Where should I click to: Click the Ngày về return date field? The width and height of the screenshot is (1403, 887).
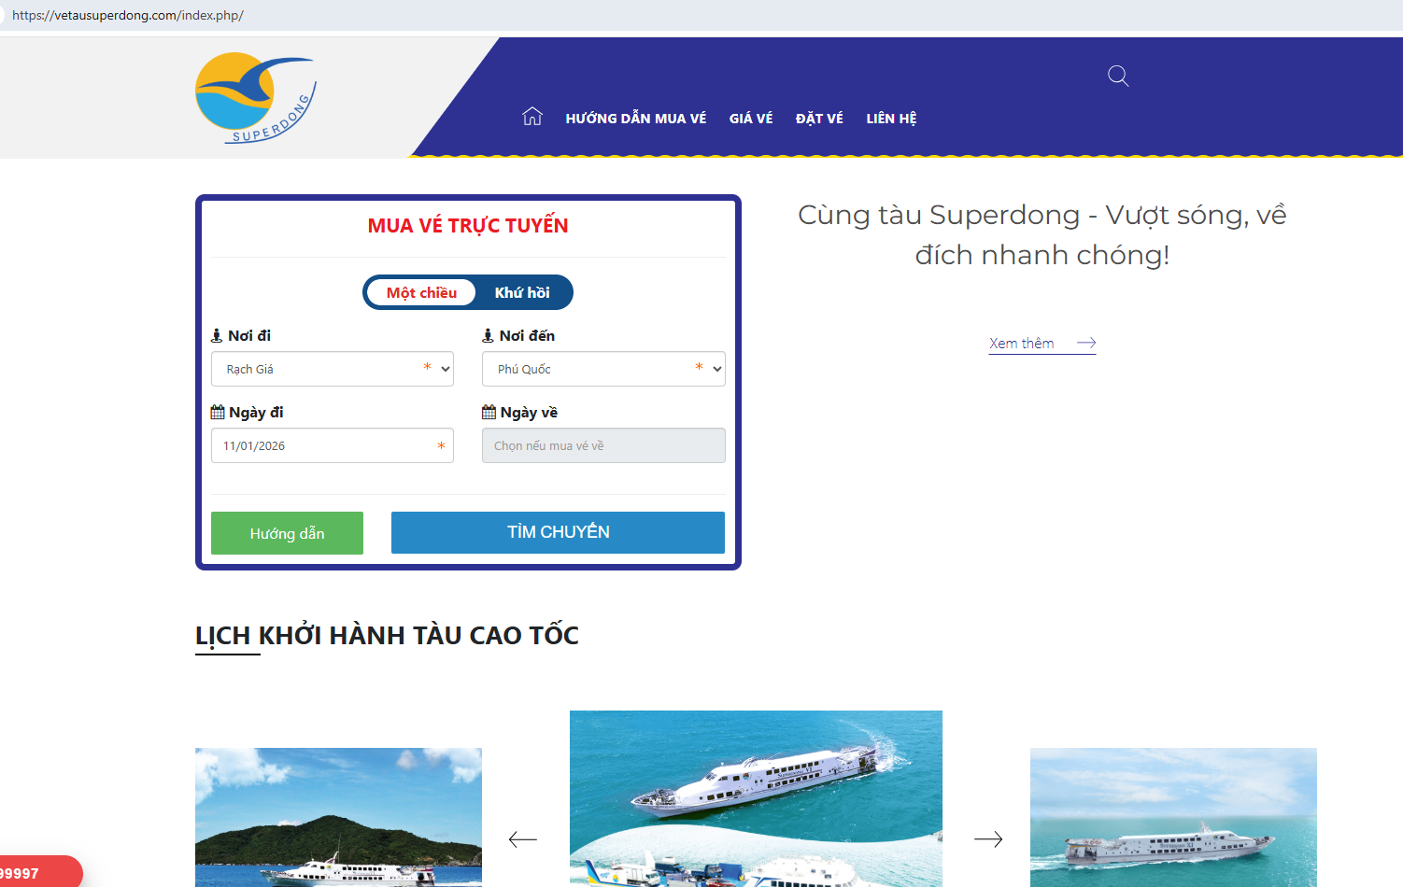click(603, 445)
